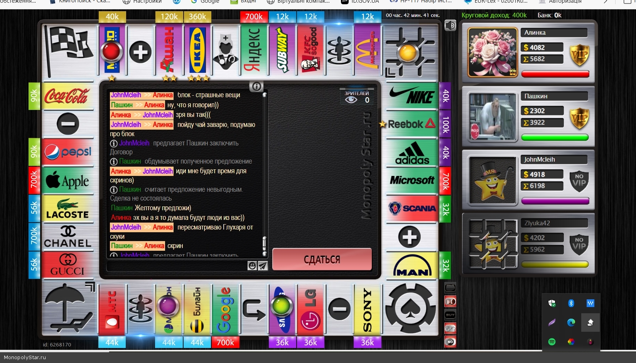
Task: Select the Microsoft property cell
Action: pos(412,181)
